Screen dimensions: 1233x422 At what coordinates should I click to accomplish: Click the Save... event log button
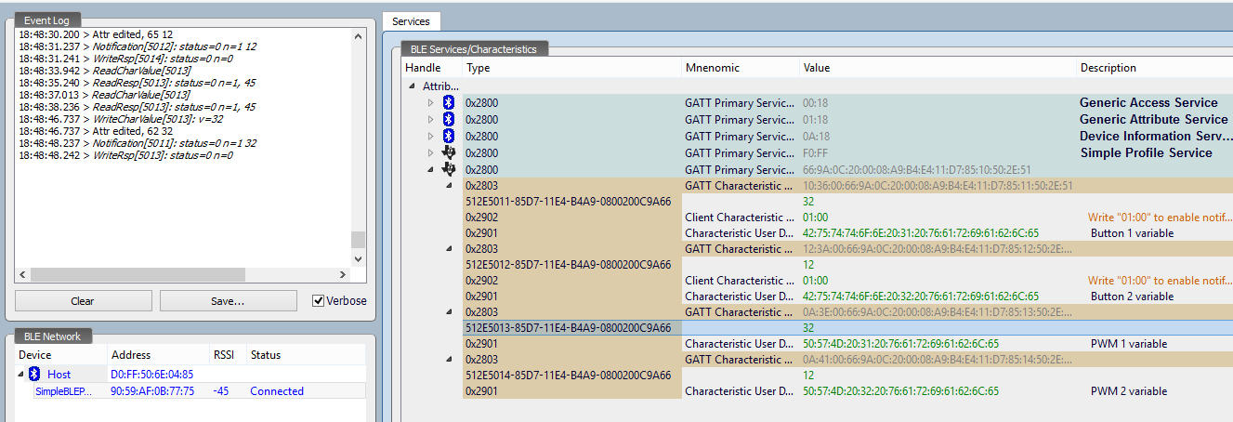[x=228, y=300]
